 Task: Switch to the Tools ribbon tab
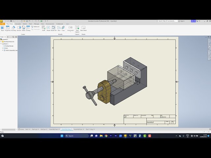[x=30, y=24]
